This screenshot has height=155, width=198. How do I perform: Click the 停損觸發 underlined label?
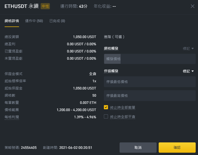coord(111,71)
